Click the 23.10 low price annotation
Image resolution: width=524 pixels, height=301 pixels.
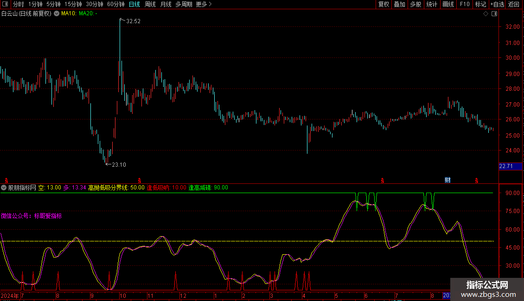(x=119, y=165)
